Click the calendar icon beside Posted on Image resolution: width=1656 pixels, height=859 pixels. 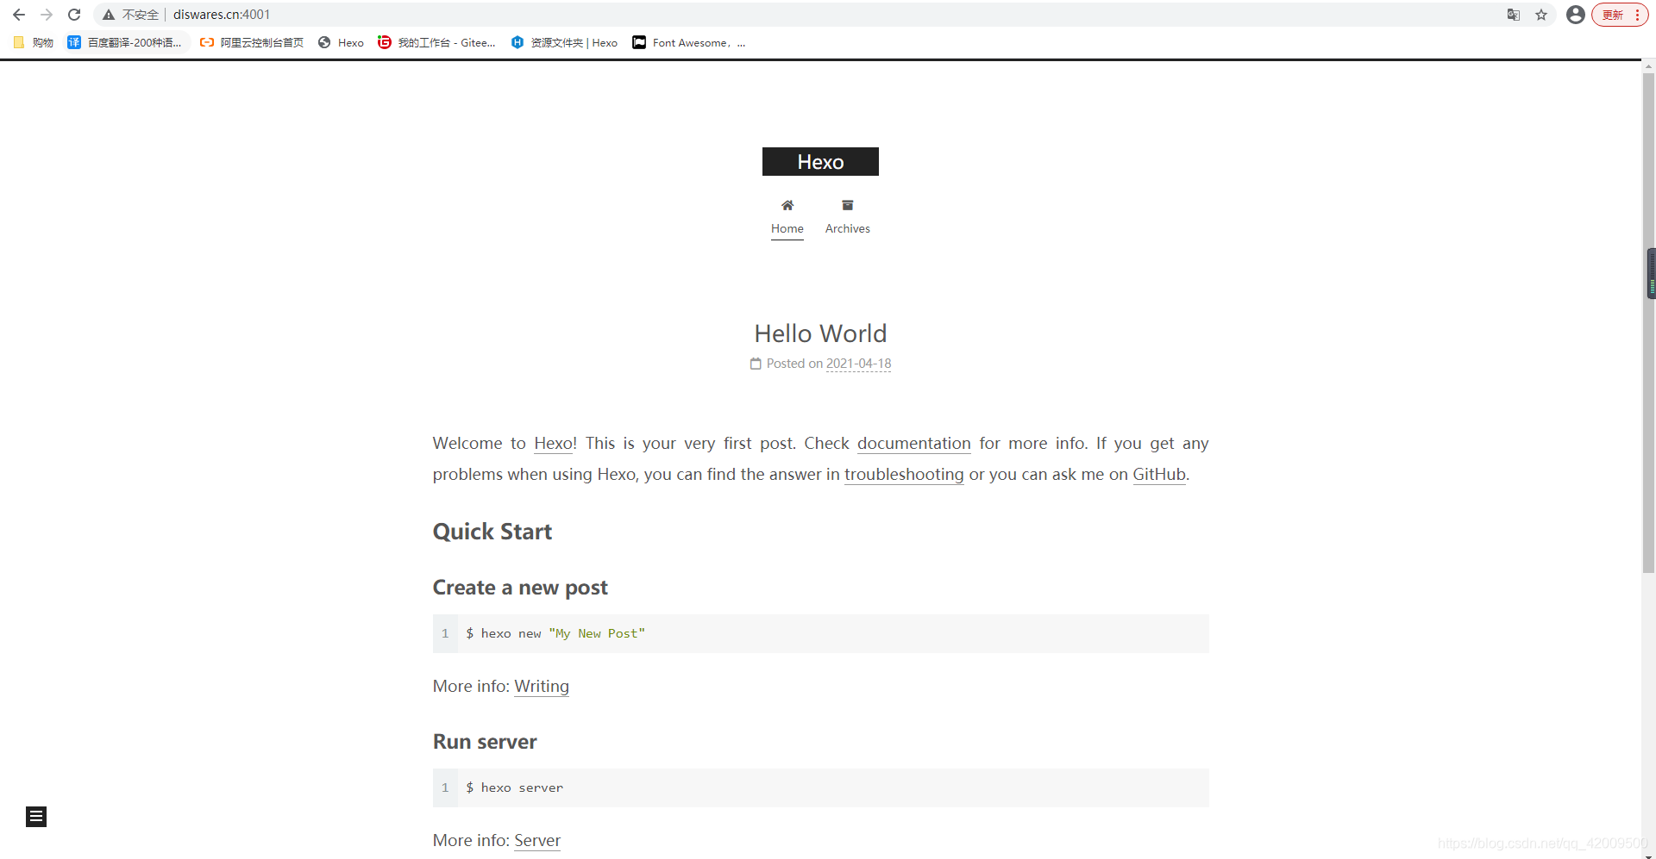(756, 364)
